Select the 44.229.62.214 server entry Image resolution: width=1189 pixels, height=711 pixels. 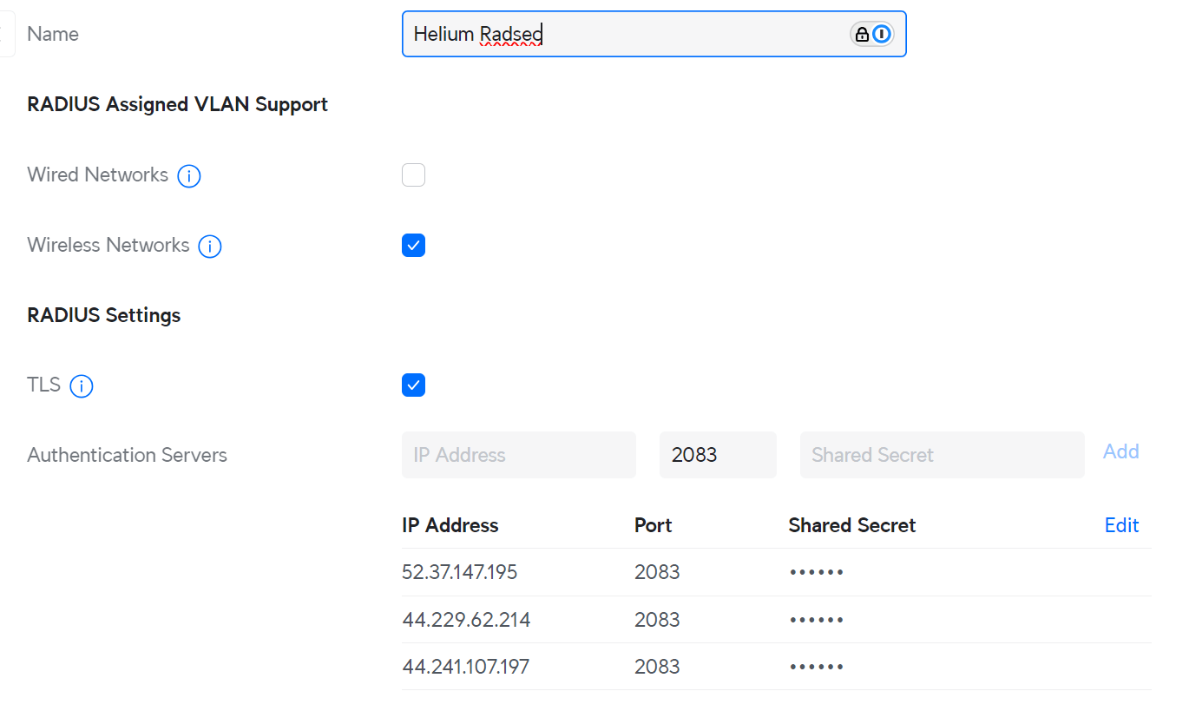(466, 620)
